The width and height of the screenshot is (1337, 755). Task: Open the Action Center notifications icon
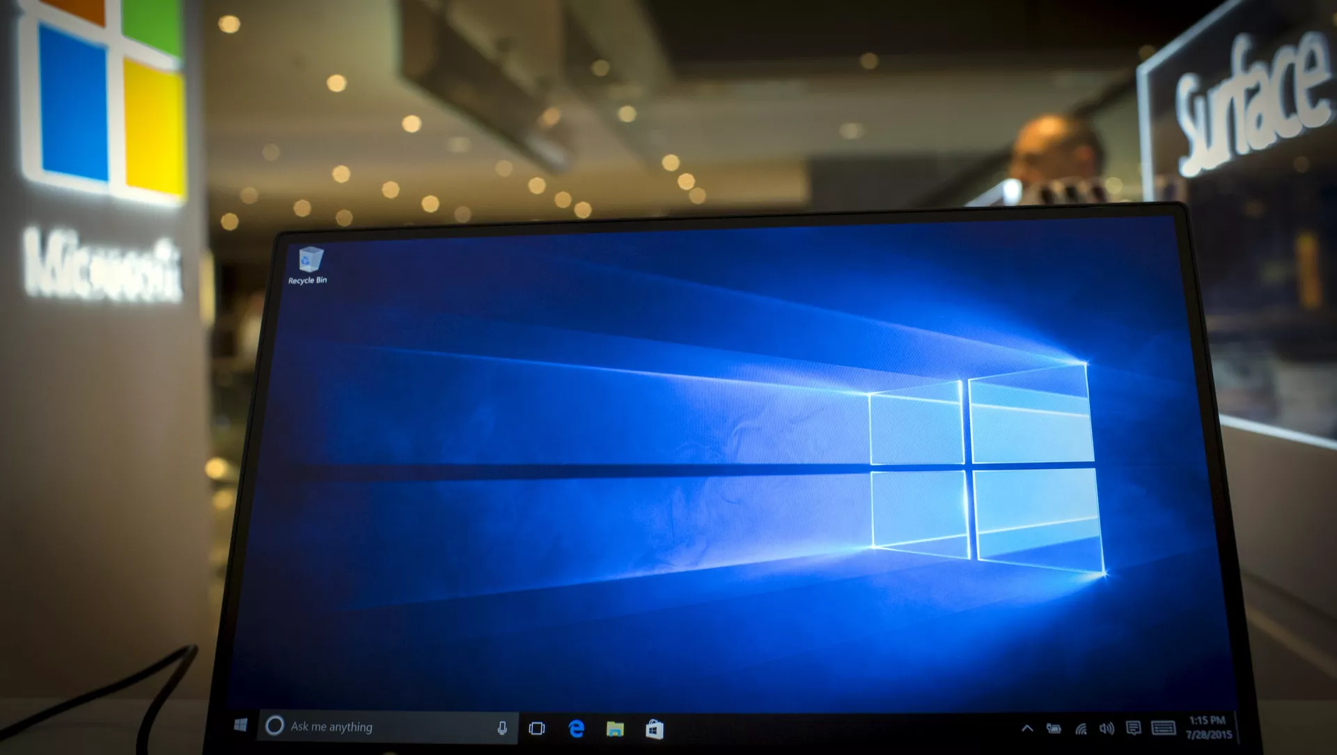1134,728
